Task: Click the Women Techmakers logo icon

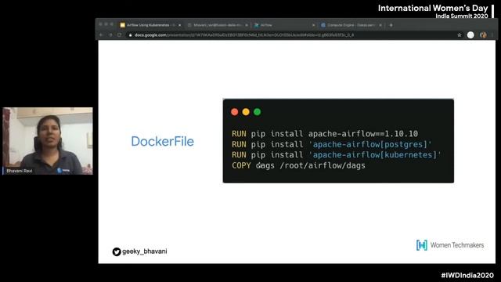Action: click(x=422, y=245)
